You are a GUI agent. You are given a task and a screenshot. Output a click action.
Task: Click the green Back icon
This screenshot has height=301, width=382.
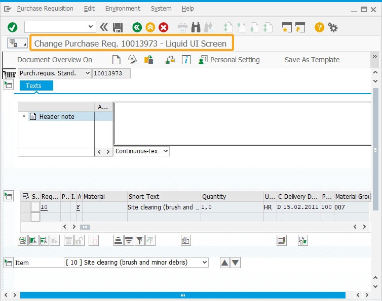[137, 27]
